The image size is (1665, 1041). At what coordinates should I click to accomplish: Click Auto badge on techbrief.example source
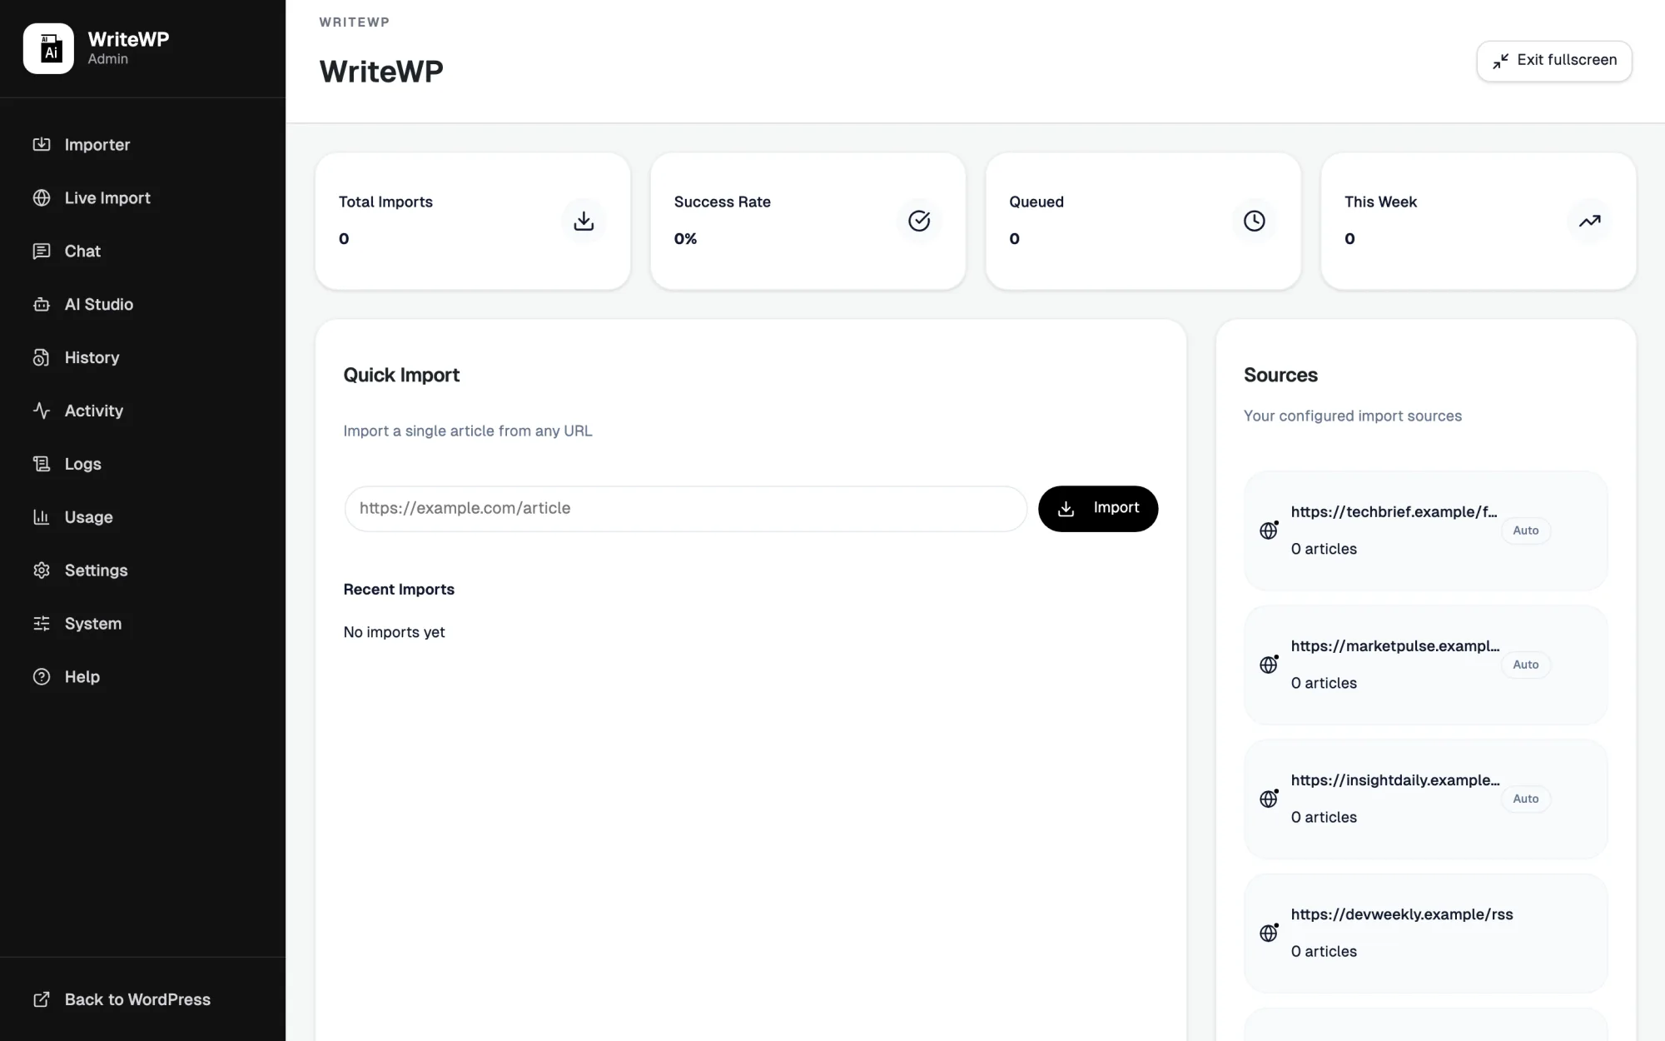coord(1526,530)
